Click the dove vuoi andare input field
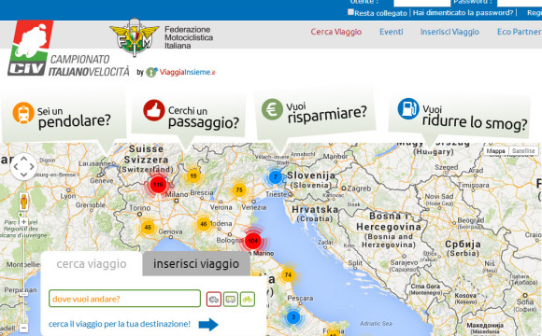Image resolution: width=542 pixels, height=336 pixels. 125,299
